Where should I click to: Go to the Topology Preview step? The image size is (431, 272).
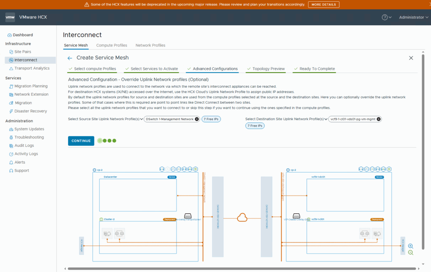pos(268,69)
